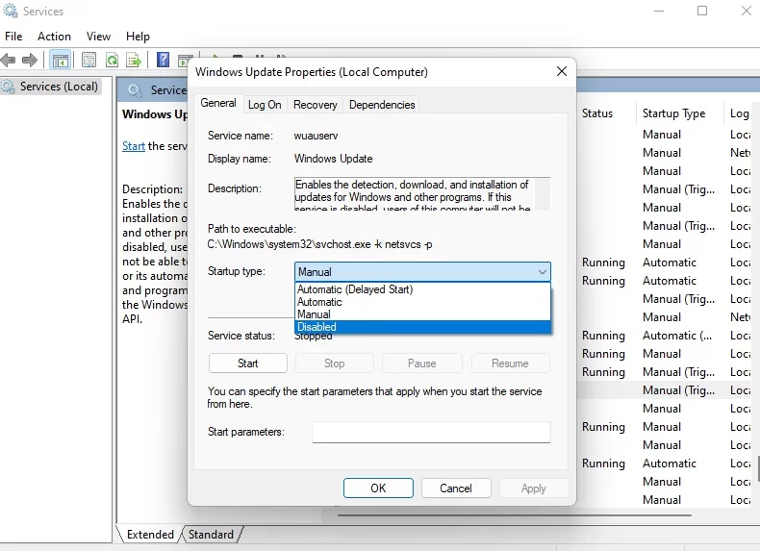Click the Stop service button

(335, 363)
